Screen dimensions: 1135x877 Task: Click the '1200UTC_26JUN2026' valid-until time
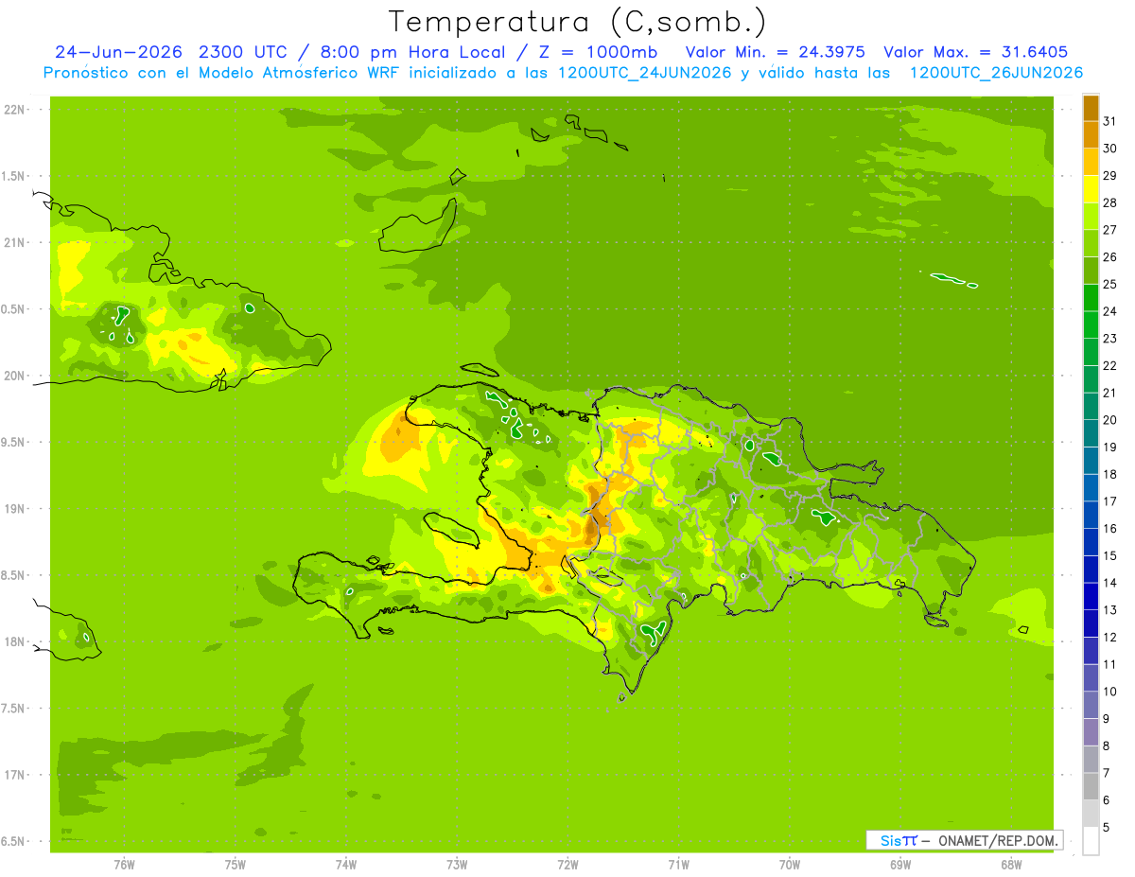[996, 73]
